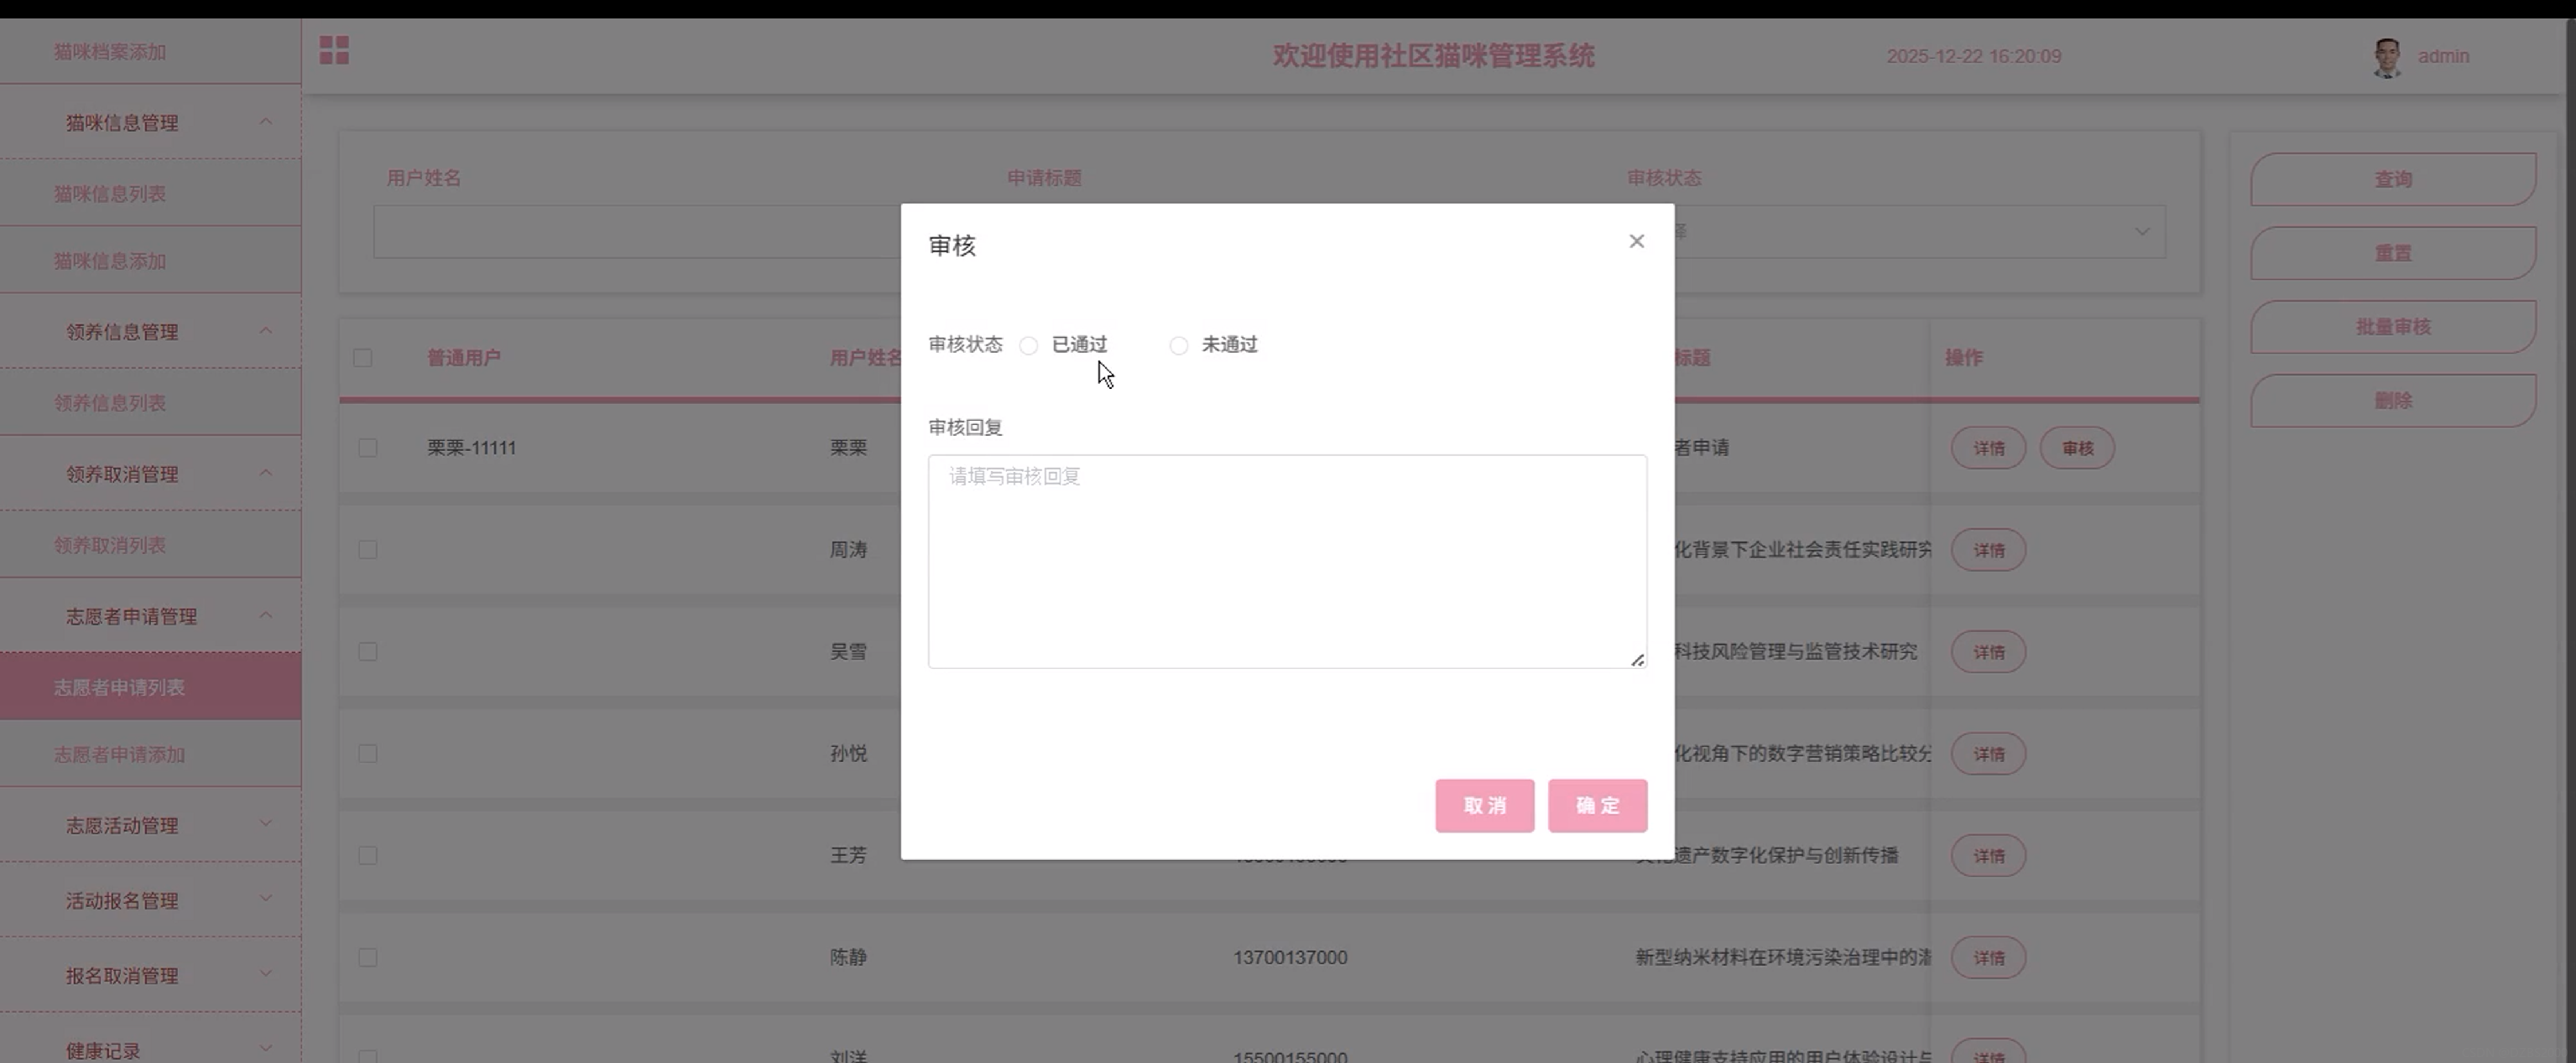Open 详情 for the 吴雪 row

click(1988, 652)
